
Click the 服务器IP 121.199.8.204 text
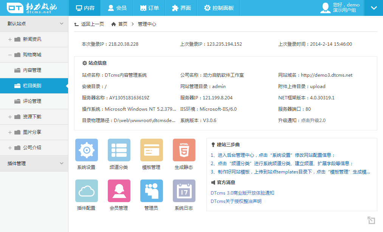coord(206,98)
